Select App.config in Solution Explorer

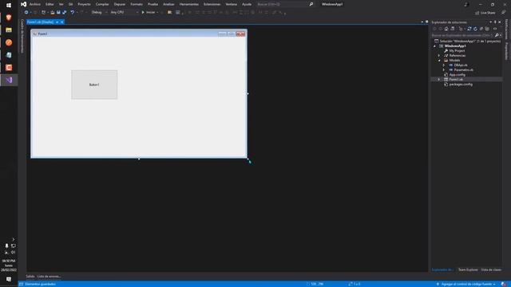point(457,75)
